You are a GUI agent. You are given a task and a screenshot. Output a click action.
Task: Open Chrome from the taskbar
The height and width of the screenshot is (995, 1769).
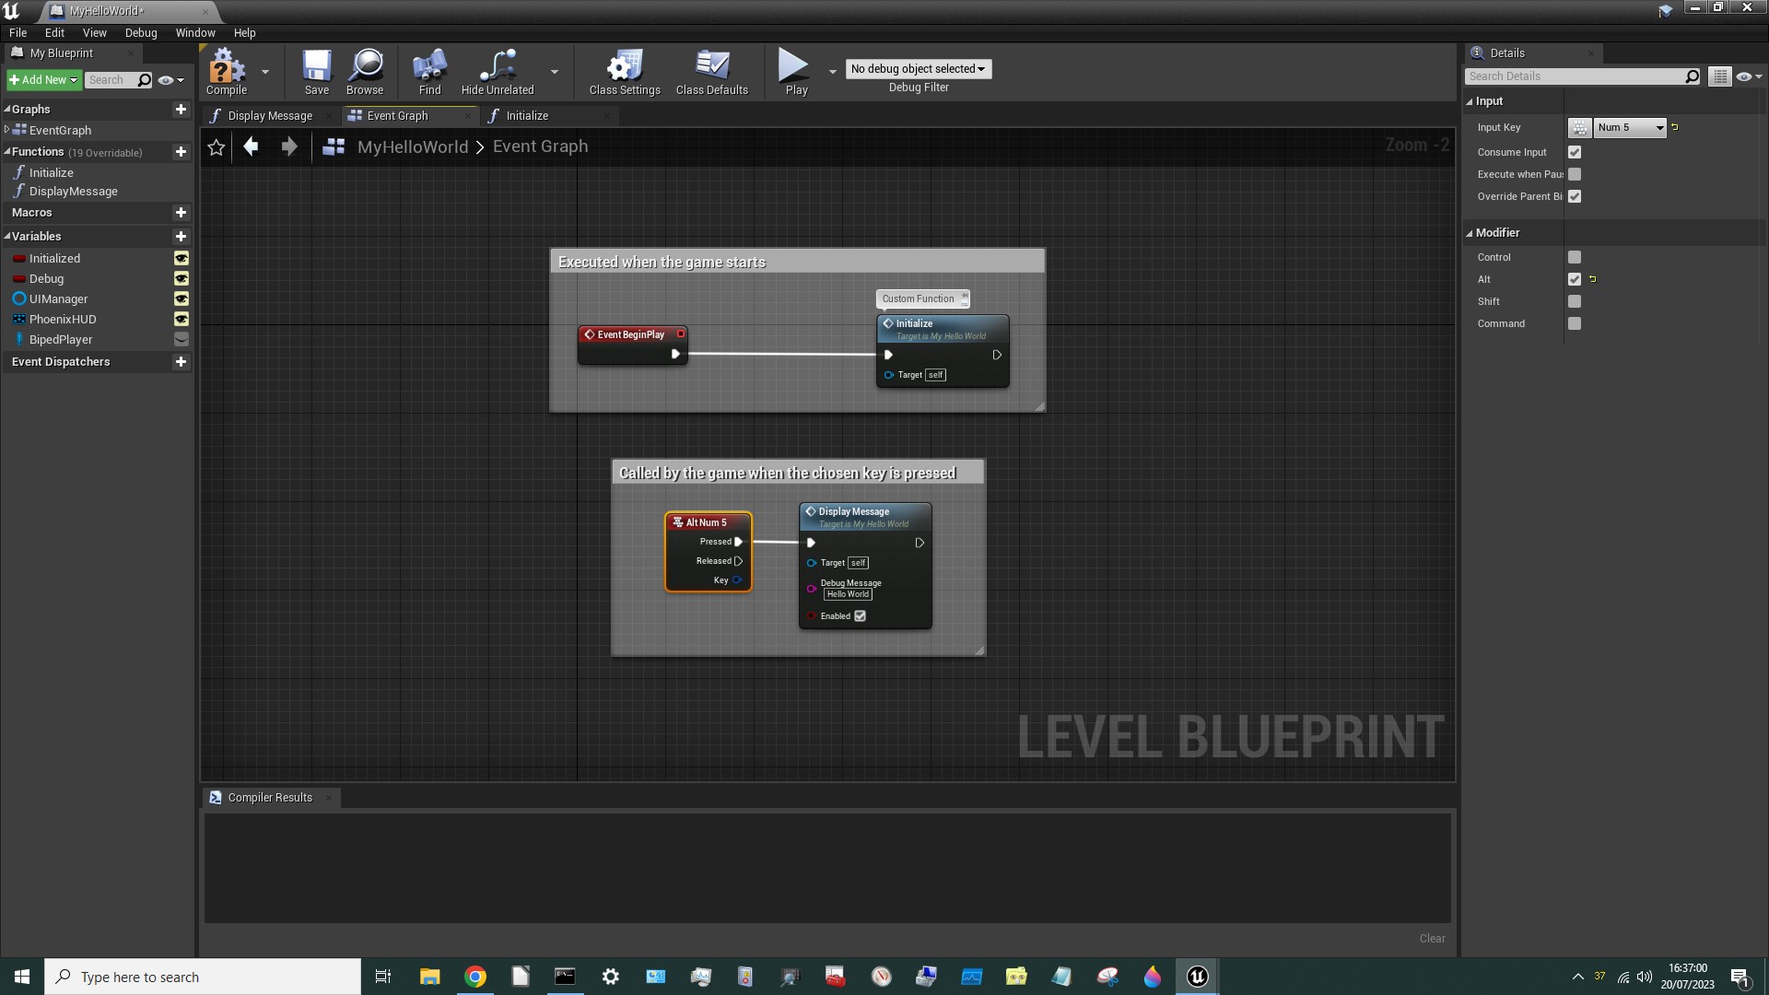(475, 977)
